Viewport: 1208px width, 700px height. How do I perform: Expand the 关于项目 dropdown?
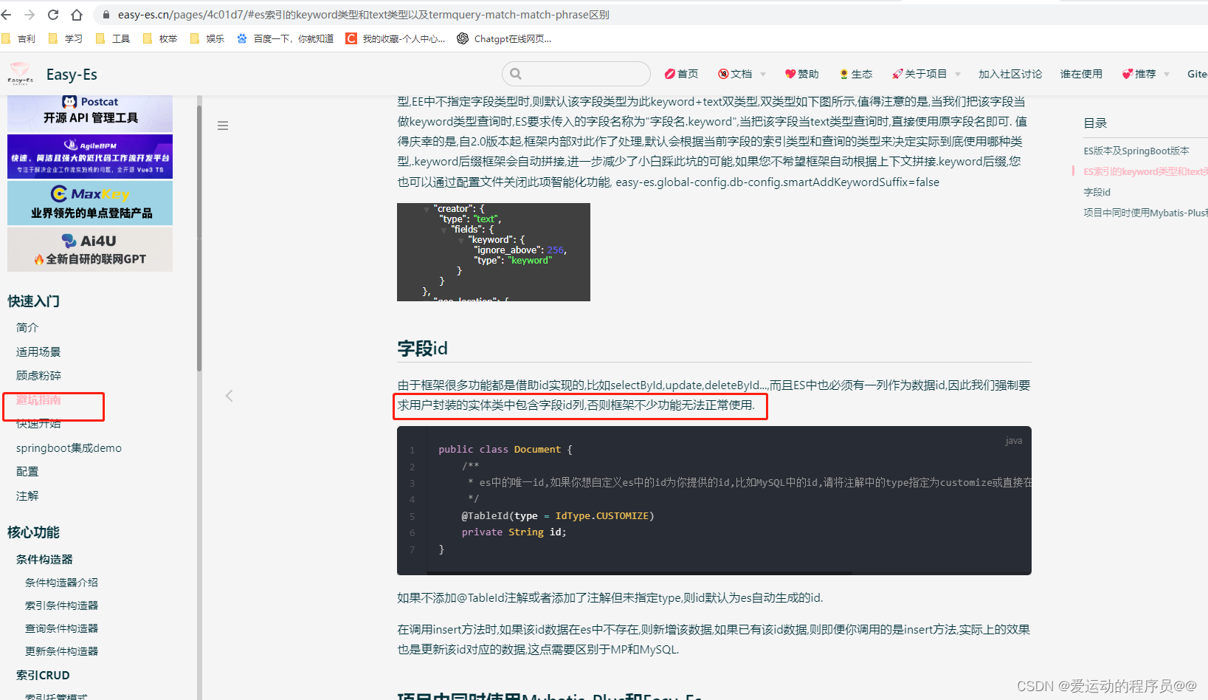[925, 74]
